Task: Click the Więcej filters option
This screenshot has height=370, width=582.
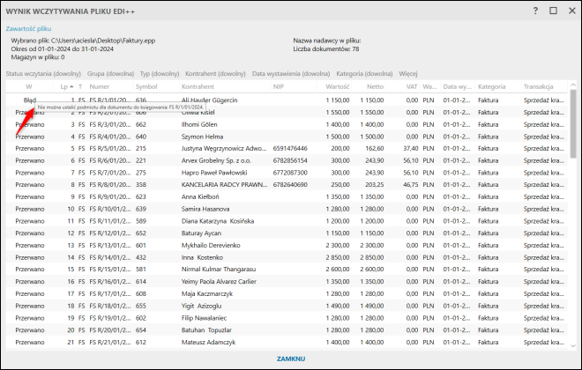Action: (x=408, y=73)
